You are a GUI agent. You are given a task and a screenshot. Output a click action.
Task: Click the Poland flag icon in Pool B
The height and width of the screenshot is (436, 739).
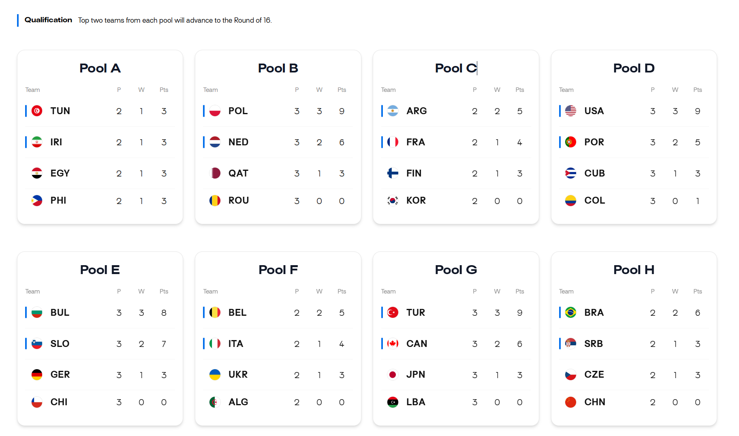pos(215,111)
